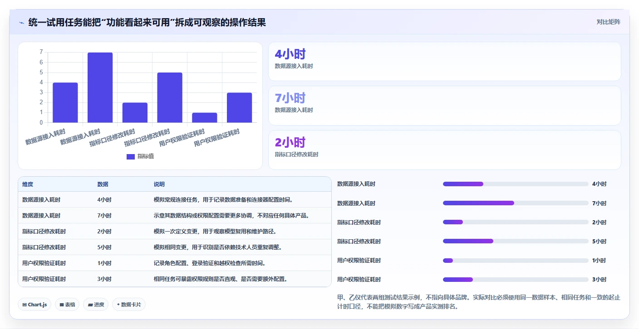Click the large 7小时 heading in the middle data card

(x=290, y=98)
